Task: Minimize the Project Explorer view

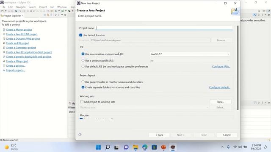Action: (x=62, y=15)
